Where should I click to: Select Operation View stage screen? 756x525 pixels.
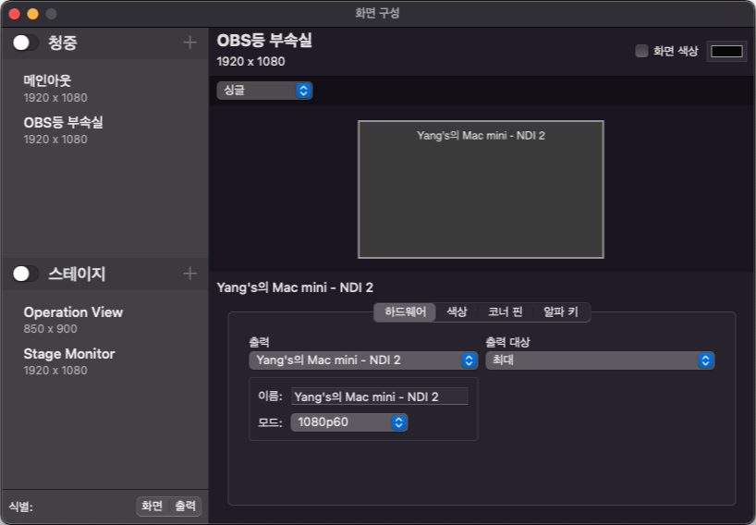[104, 320]
